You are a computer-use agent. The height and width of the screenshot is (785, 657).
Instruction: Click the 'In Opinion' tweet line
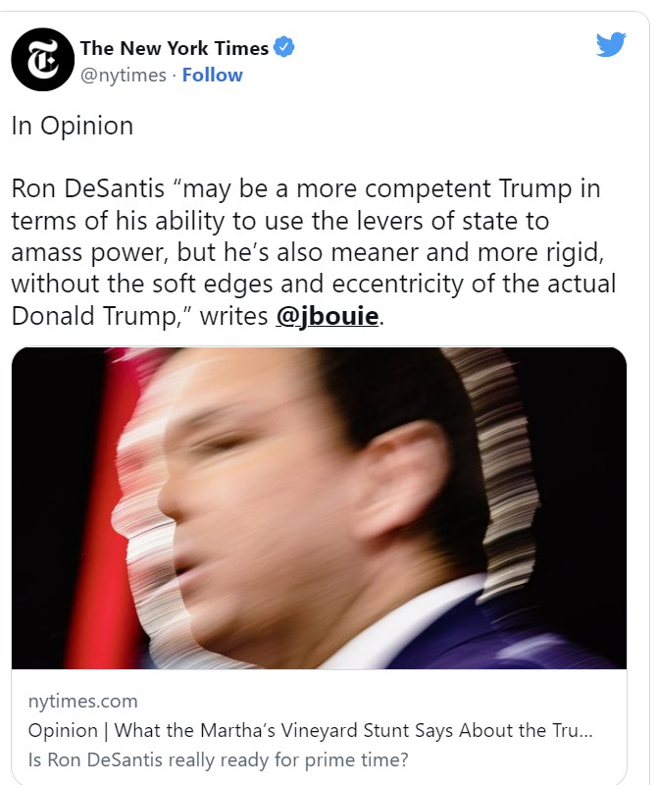click(x=73, y=126)
